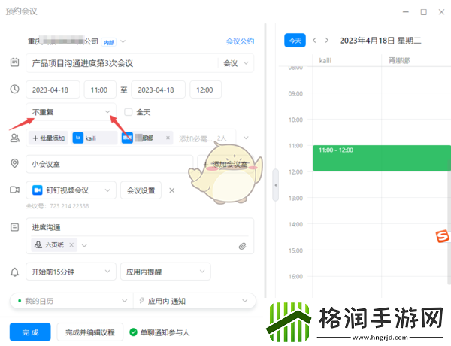Click the end date field after 至

pyautogui.click(x=158, y=90)
